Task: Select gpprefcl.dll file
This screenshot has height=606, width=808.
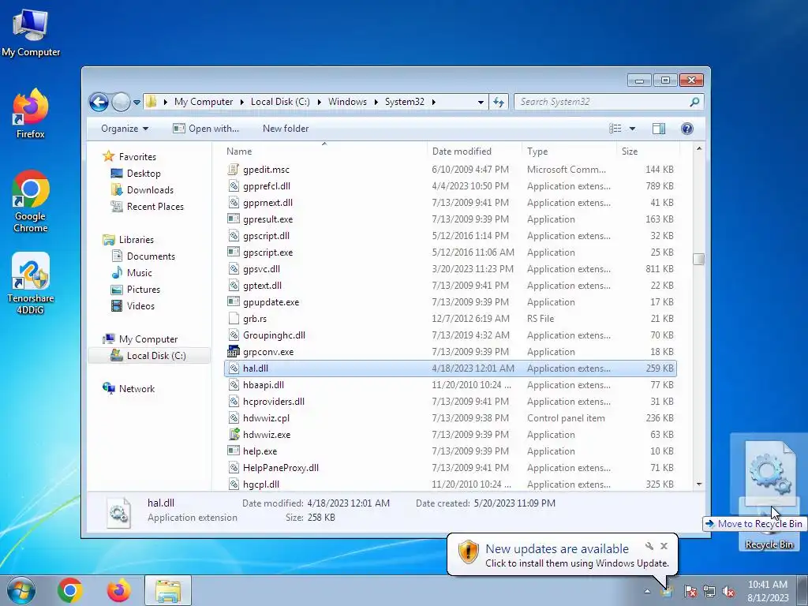Action: pyautogui.click(x=267, y=186)
